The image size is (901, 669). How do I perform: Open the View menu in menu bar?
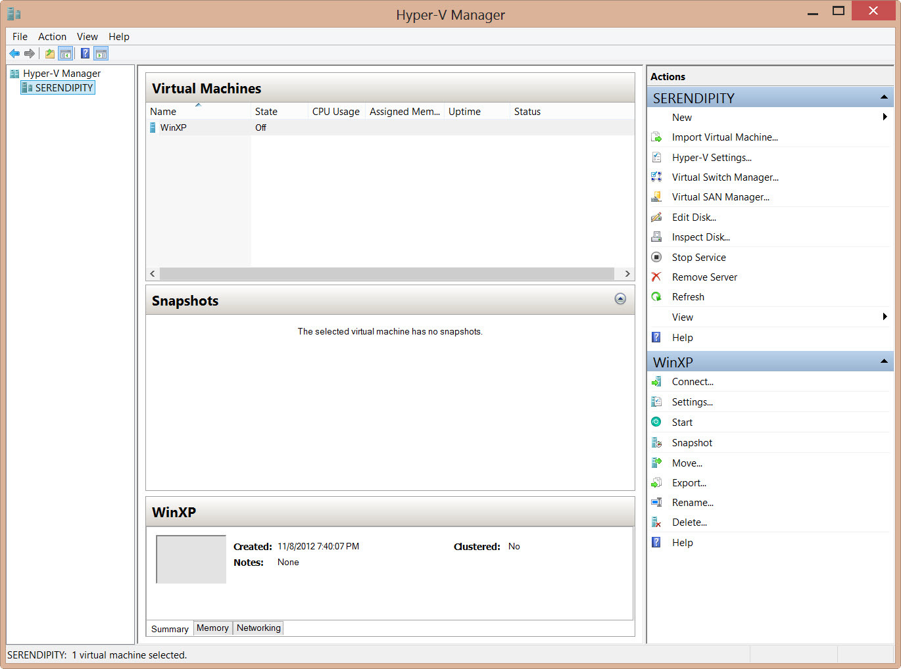(87, 37)
